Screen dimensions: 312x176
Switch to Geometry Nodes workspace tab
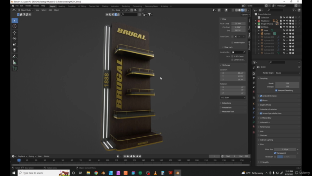(152, 6)
